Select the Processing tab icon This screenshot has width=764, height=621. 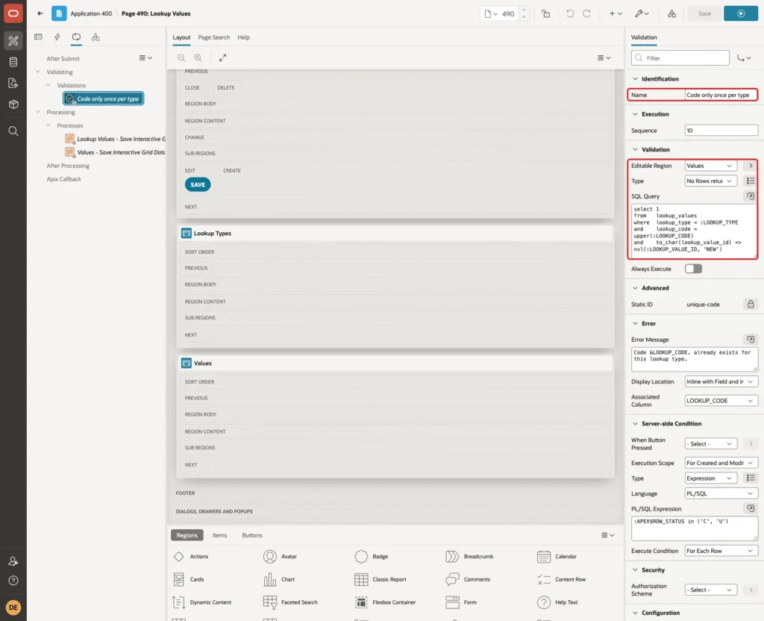pos(77,37)
